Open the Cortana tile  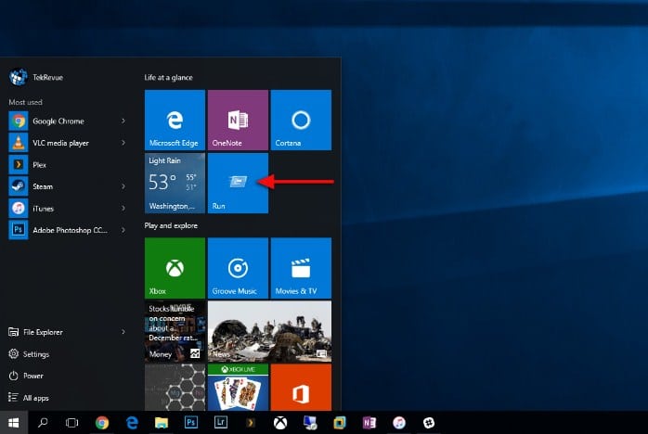pyautogui.click(x=301, y=120)
